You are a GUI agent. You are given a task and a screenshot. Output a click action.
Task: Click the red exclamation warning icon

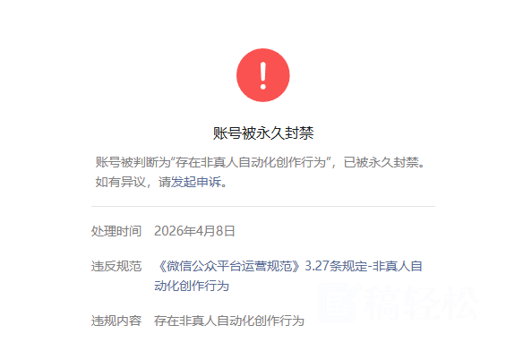[x=263, y=75]
